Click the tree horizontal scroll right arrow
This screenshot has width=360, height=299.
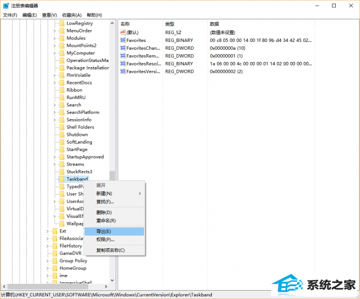coord(106,286)
